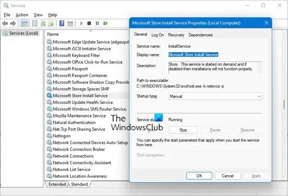Sort list by Name column header
This screenshot has width=288, height=196.
(53, 34)
